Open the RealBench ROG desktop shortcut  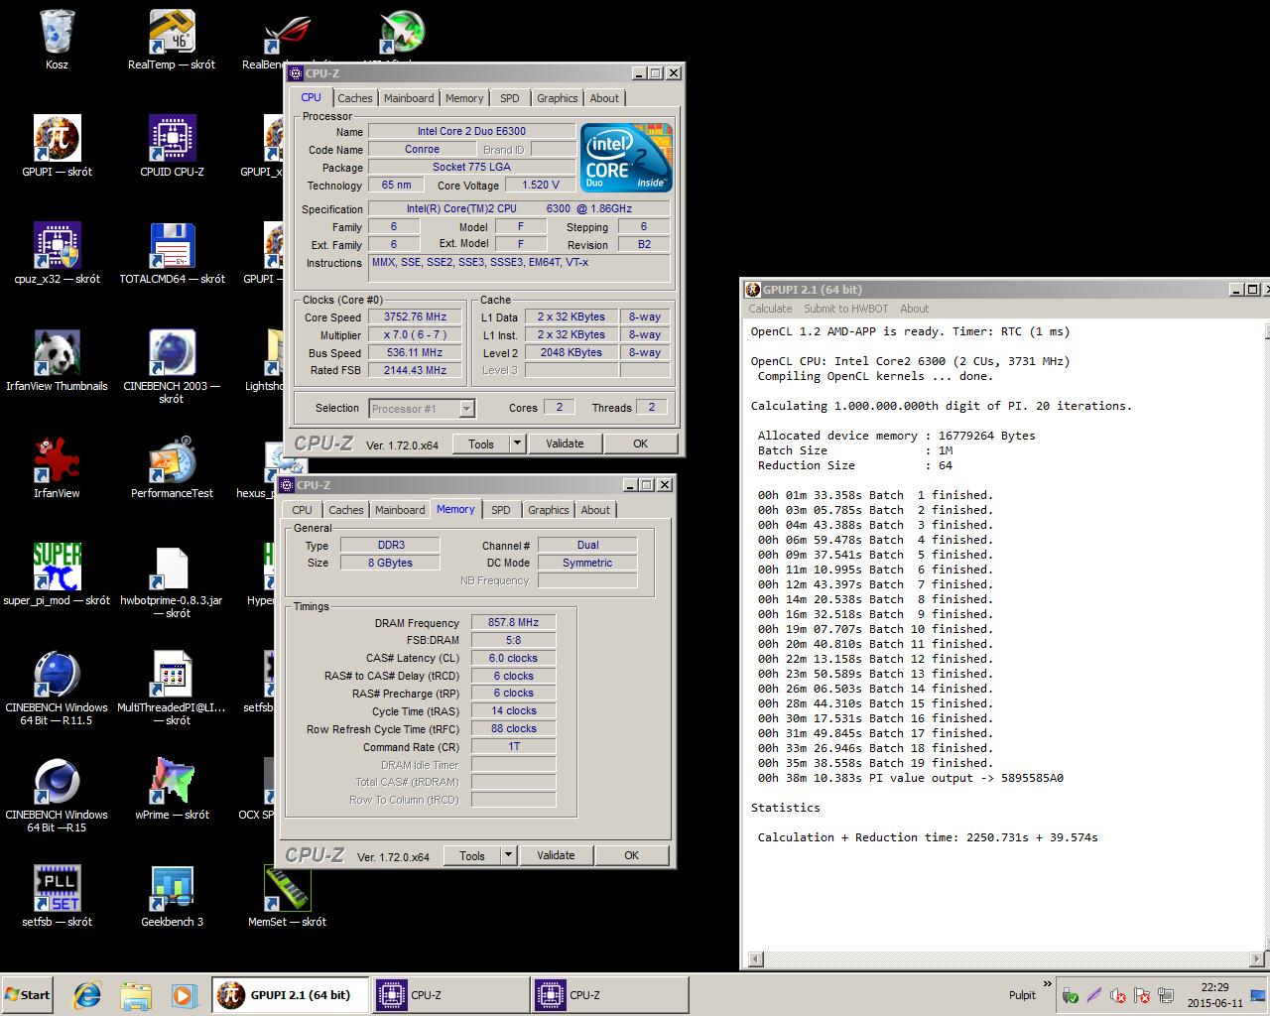[287, 40]
